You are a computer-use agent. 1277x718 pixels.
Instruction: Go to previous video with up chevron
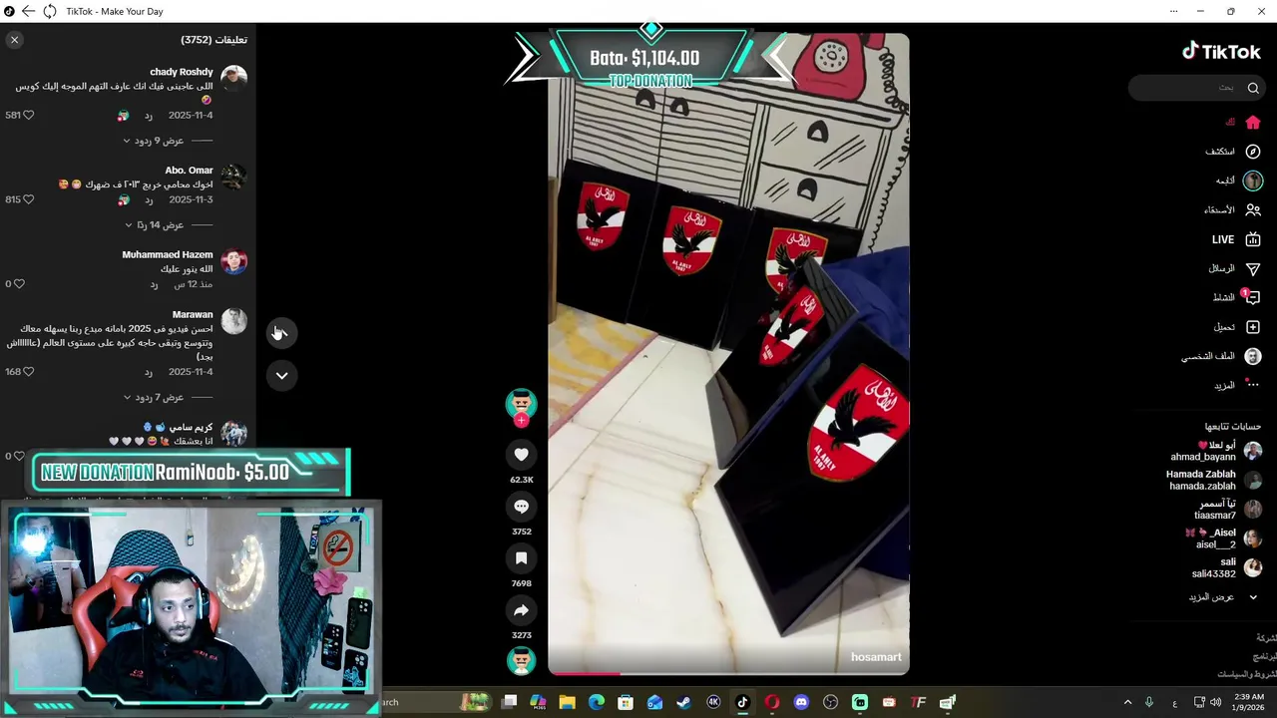point(281,333)
